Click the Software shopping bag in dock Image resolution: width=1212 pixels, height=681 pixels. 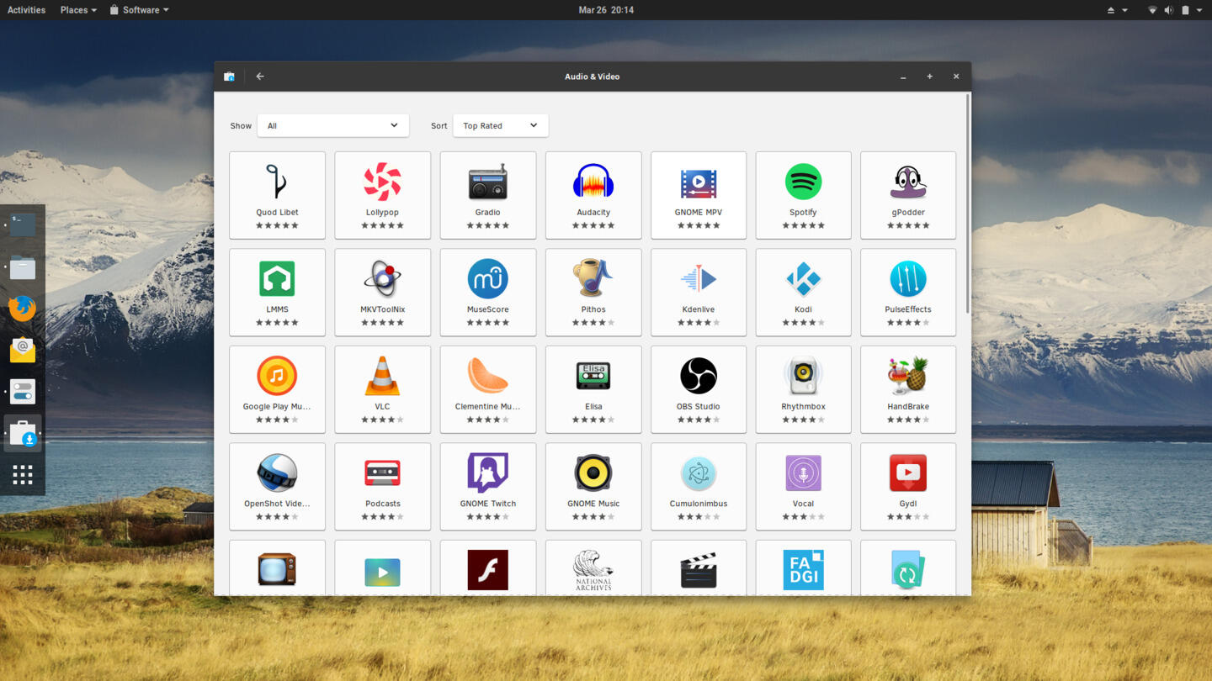[23, 434]
